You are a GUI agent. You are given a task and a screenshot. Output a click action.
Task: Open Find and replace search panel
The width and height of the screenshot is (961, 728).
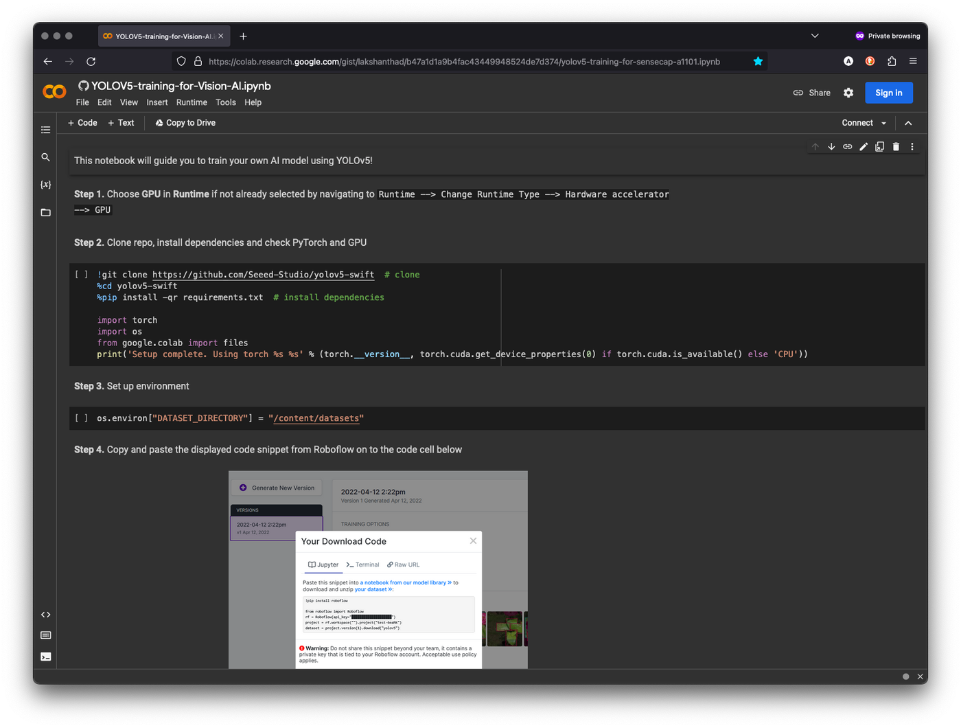point(45,157)
